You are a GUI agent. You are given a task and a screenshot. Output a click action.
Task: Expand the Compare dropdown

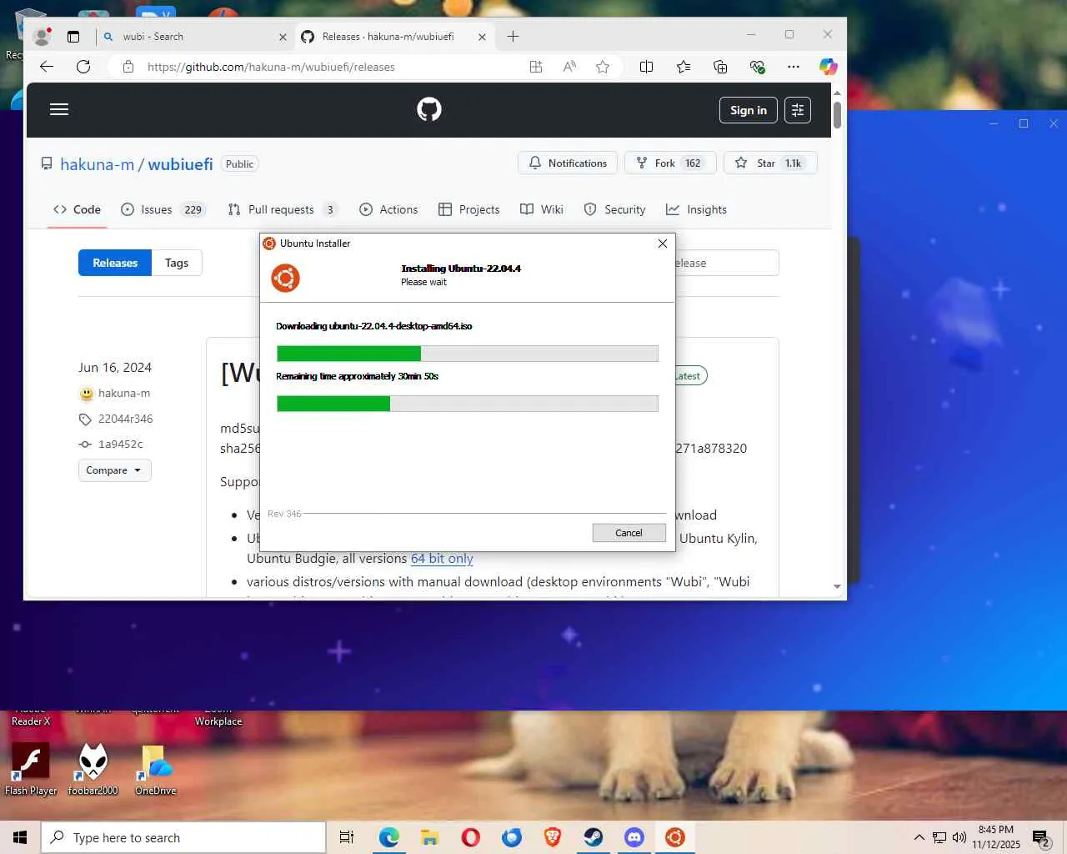pyautogui.click(x=114, y=470)
